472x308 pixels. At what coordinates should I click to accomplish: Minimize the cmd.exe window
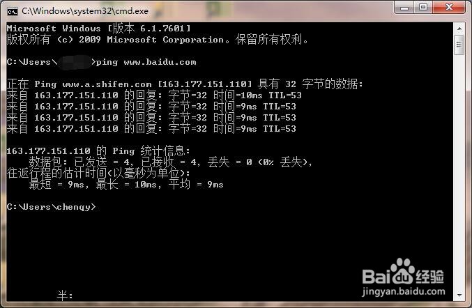[x=404, y=8]
